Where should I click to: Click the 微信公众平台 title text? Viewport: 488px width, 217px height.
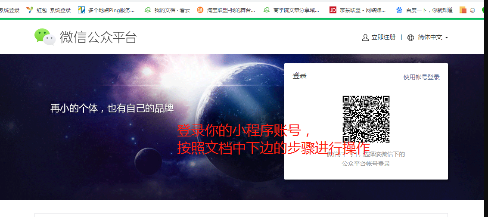(98, 37)
